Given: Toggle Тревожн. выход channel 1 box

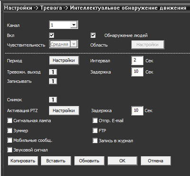Looking at the screenshot, I should click(53, 72).
